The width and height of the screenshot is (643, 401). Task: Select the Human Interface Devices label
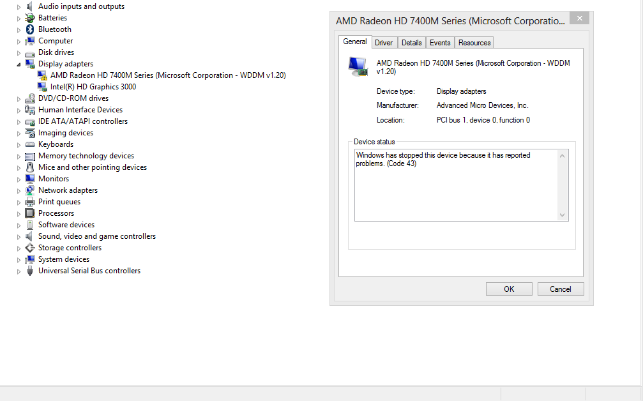tap(80, 110)
